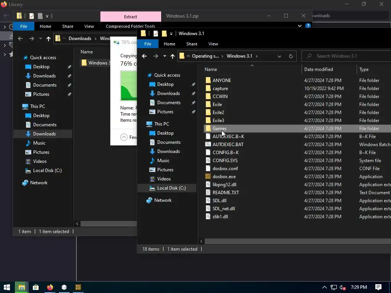Viewport: 391px width, 293px height.
Task: Select the Exile3 folder
Action: [218, 120]
